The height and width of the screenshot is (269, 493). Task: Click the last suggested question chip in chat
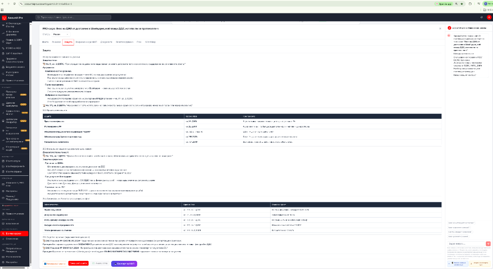[458, 236]
